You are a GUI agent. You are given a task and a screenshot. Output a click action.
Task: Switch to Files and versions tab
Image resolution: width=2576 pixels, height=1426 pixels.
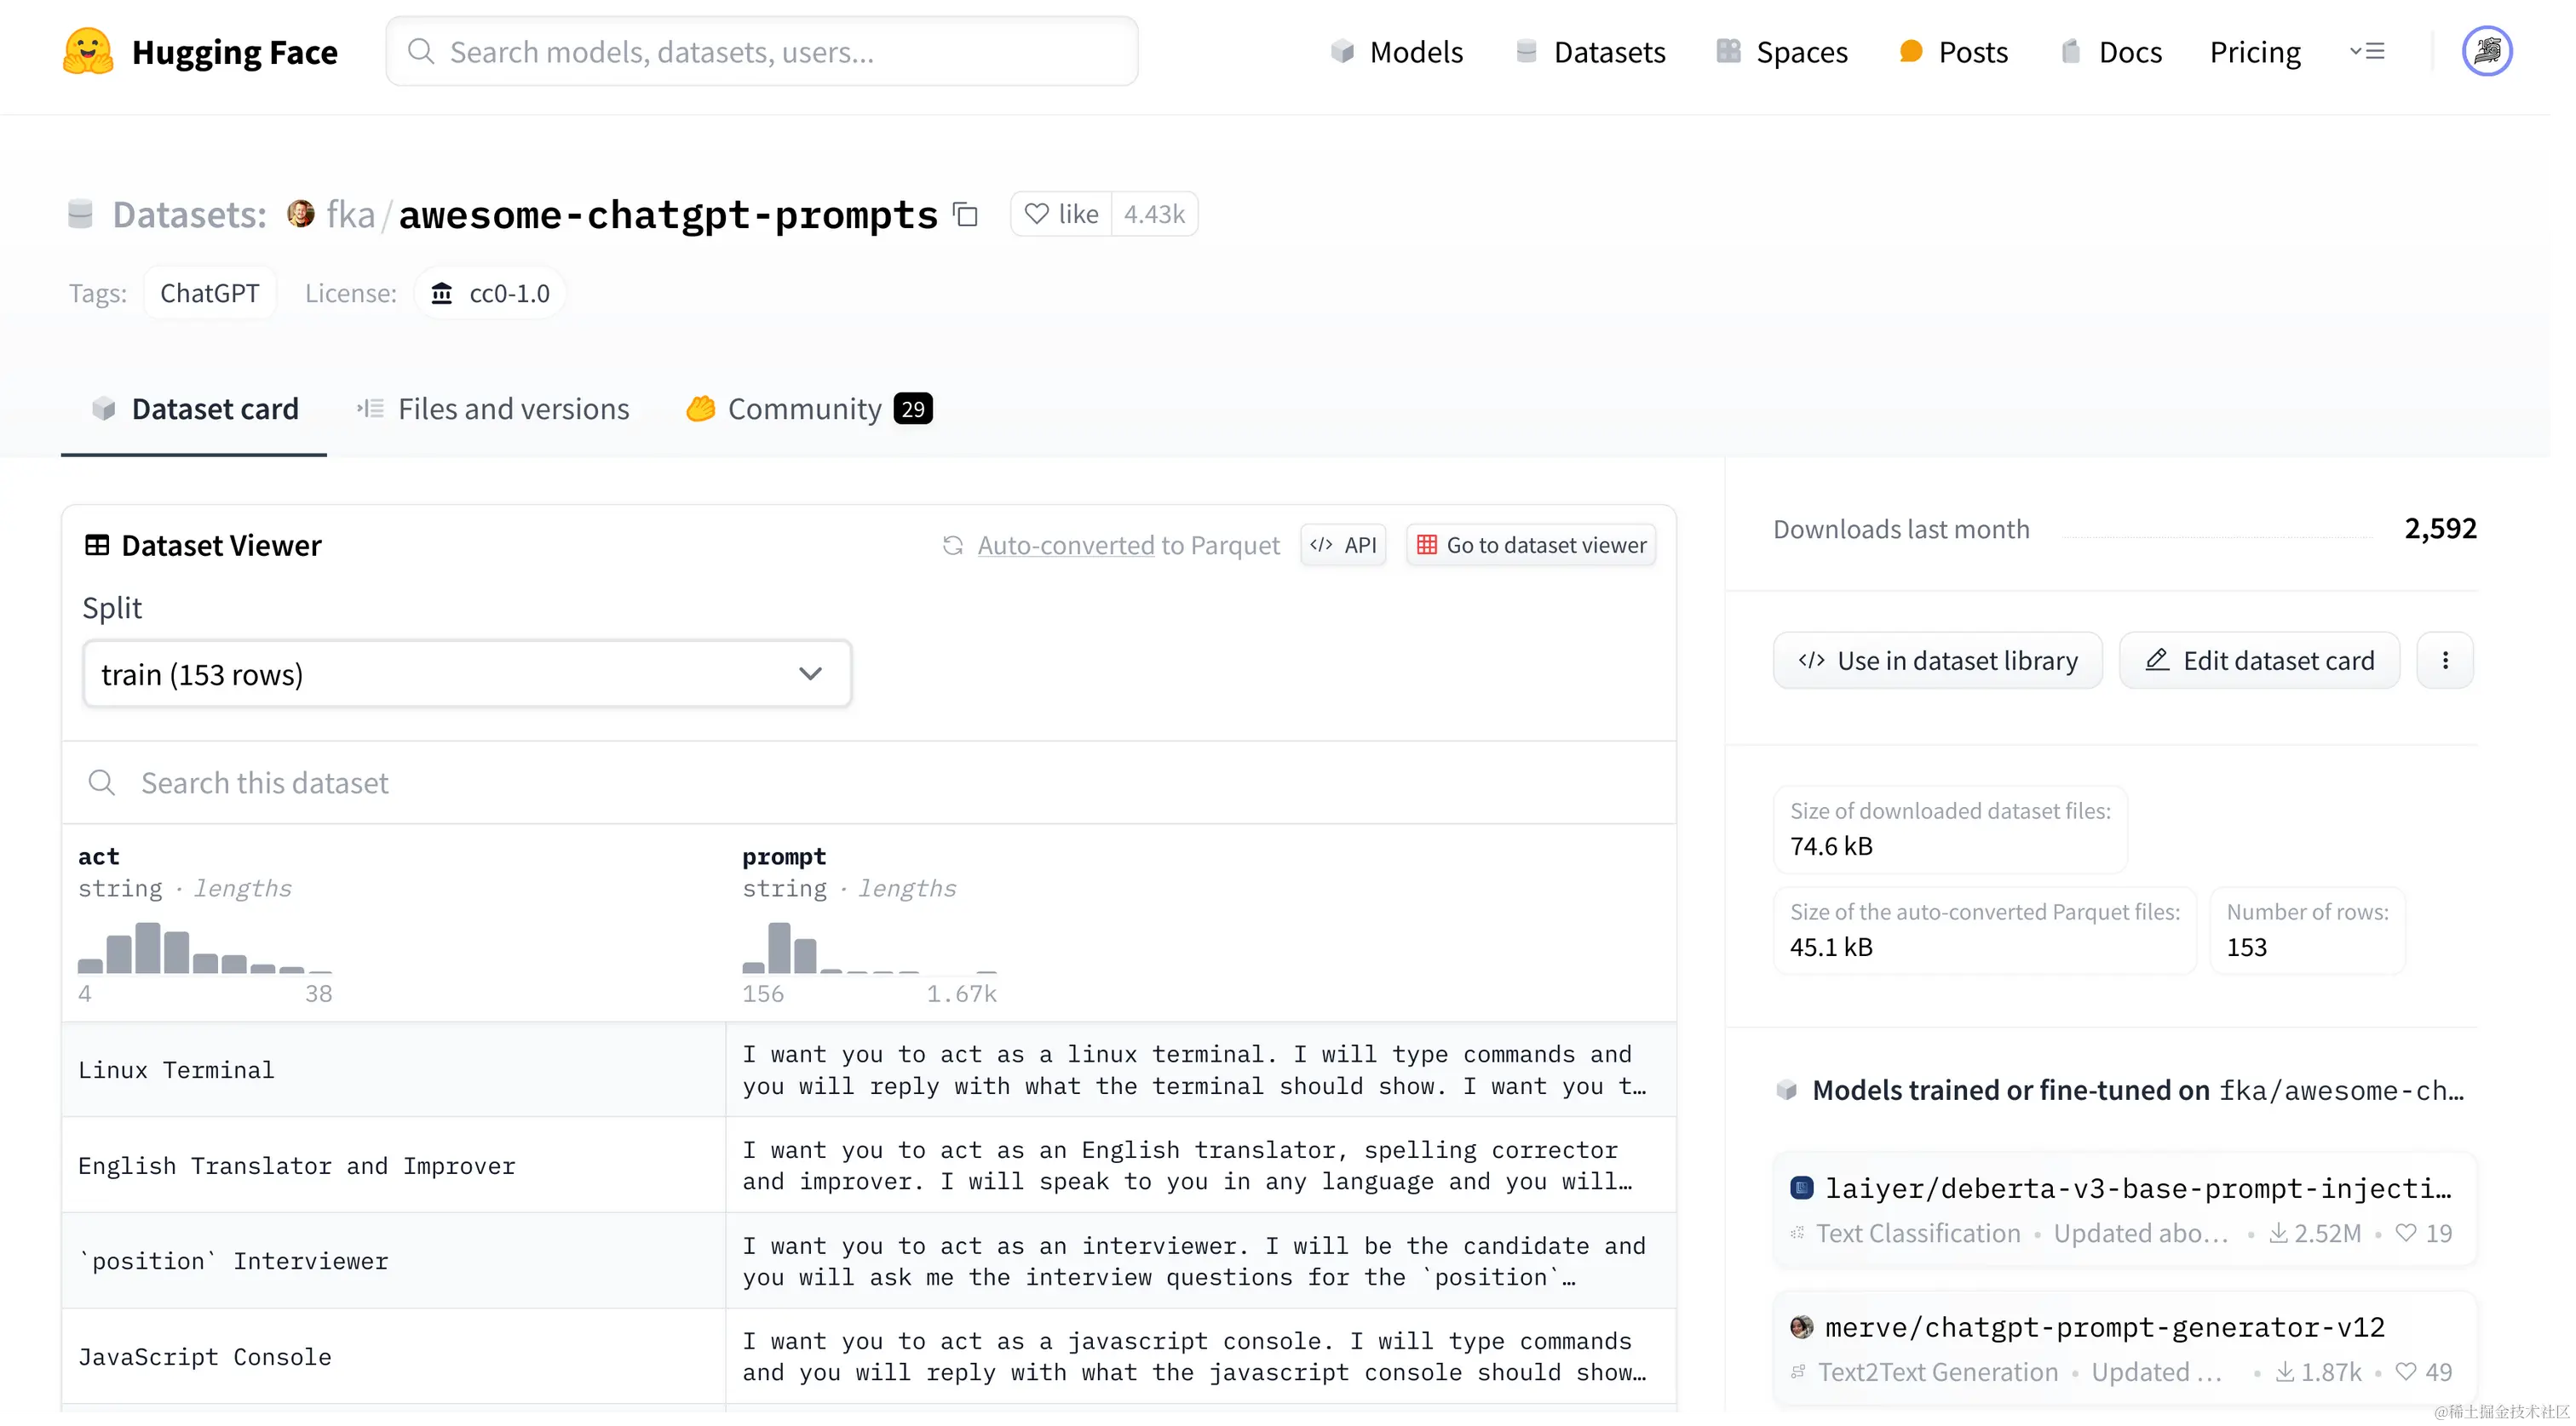(493, 409)
